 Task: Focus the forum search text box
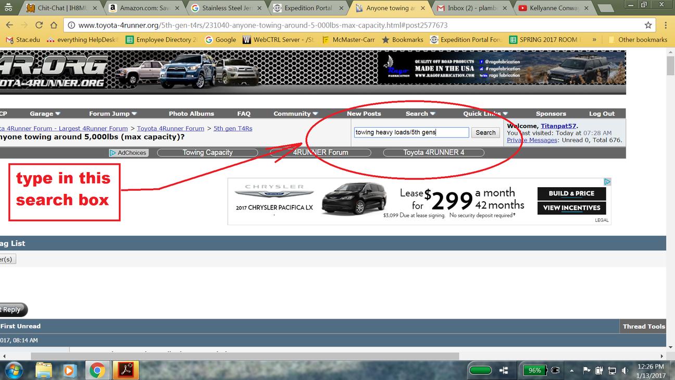(411, 132)
